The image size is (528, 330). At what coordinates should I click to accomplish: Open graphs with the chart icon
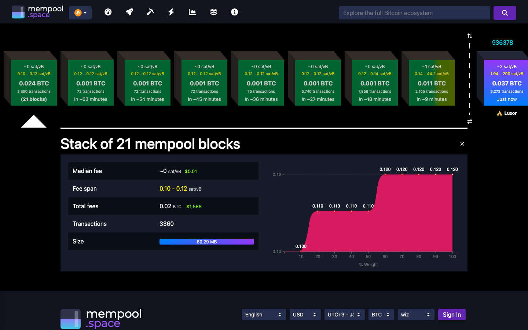click(192, 12)
